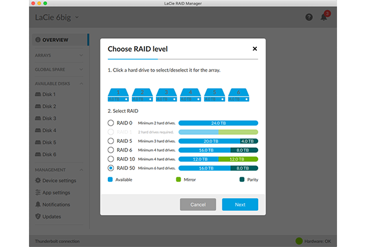Select hard drive 1 icon for the array

pyautogui.click(x=118, y=95)
